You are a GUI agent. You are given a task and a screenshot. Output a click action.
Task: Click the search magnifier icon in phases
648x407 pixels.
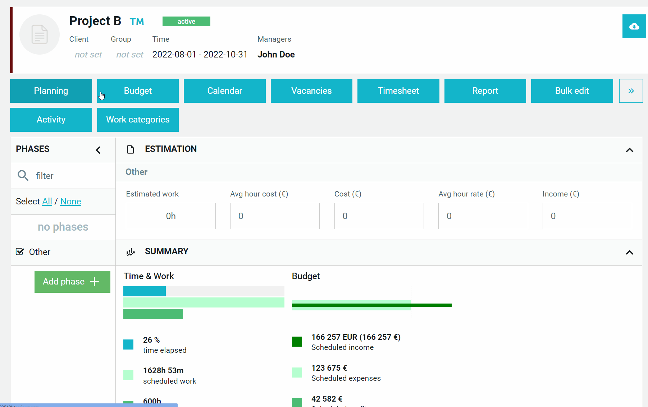click(x=23, y=175)
